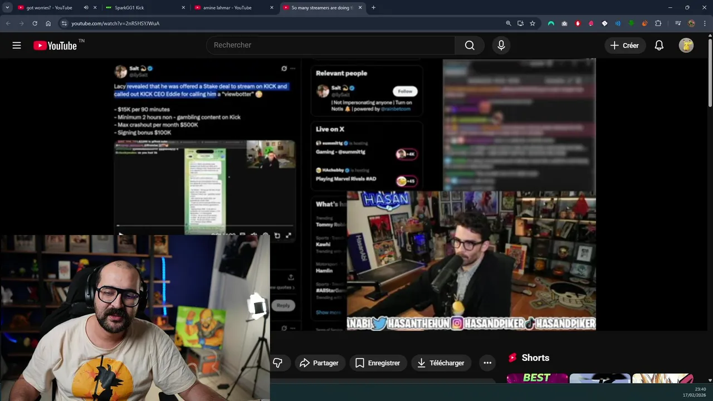The width and height of the screenshot is (713, 401).
Task: Click the address bar URL
Action: click(115, 23)
